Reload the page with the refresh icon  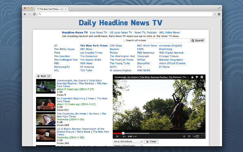pos(34,14)
